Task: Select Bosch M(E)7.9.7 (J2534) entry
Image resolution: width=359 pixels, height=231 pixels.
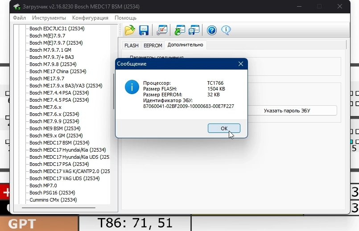Action: pyautogui.click(x=56, y=43)
